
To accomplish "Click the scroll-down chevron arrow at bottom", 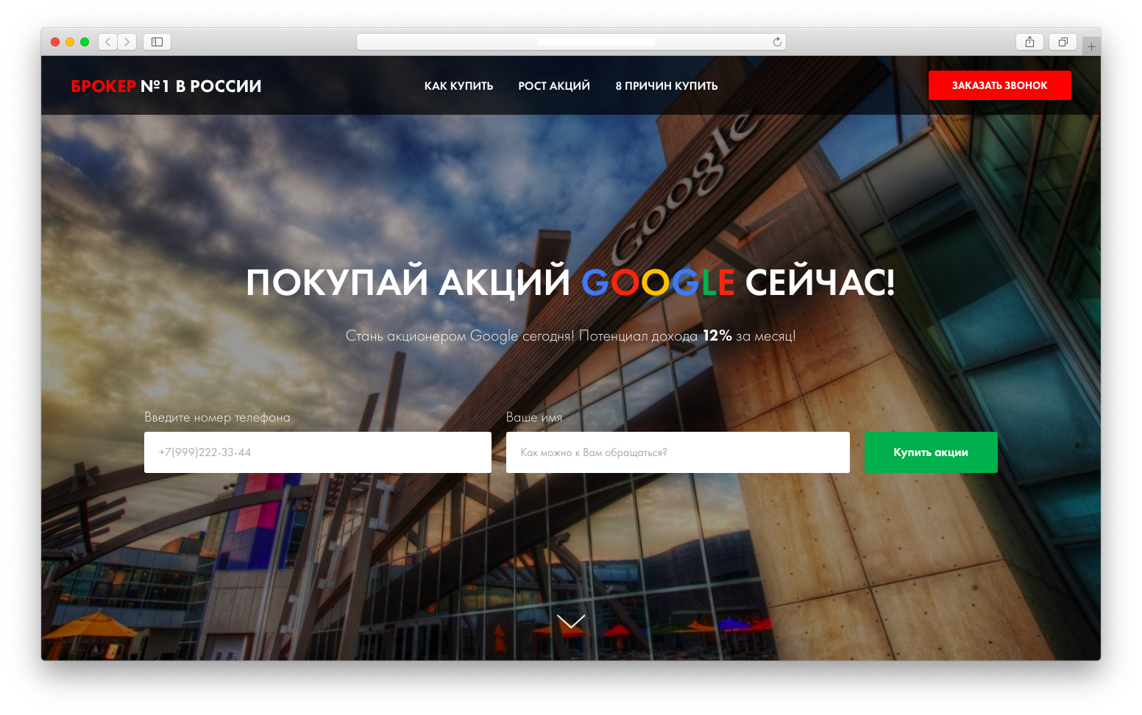I will click(x=571, y=622).
